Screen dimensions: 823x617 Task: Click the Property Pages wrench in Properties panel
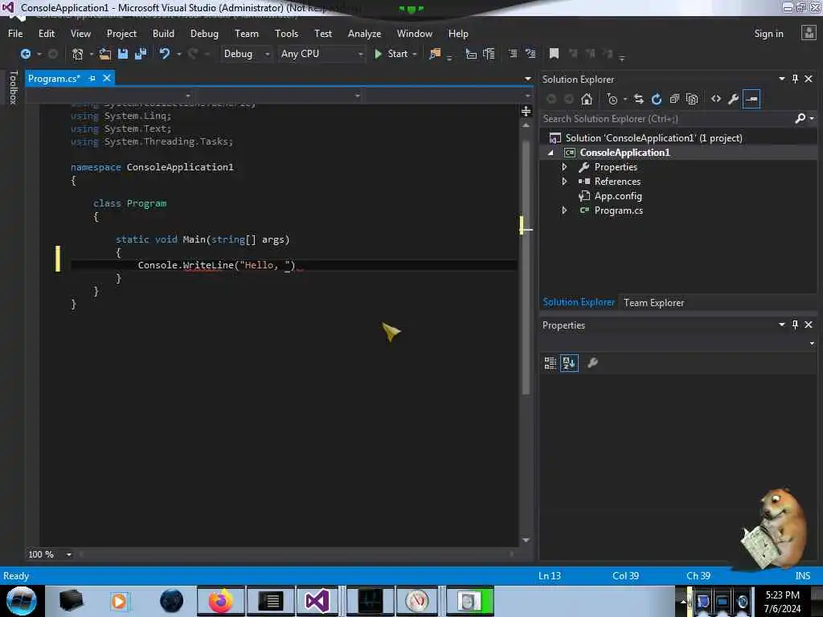click(592, 363)
